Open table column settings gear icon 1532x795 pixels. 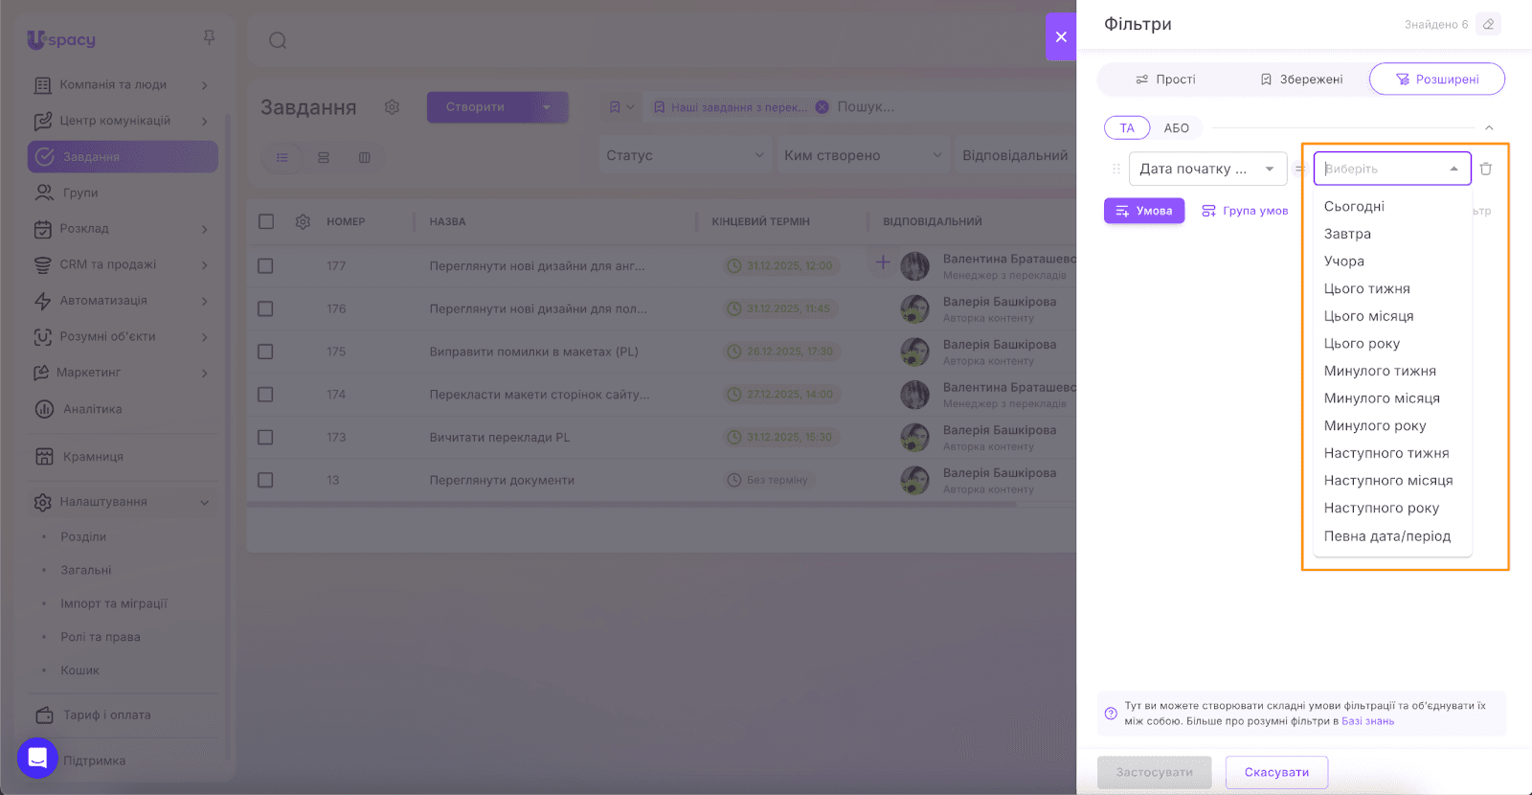pyautogui.click(x=303, y=221)
